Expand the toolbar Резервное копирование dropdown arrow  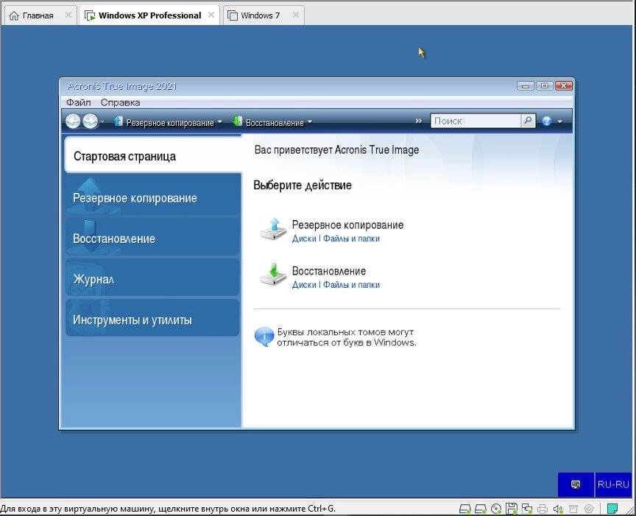point(220,121)
